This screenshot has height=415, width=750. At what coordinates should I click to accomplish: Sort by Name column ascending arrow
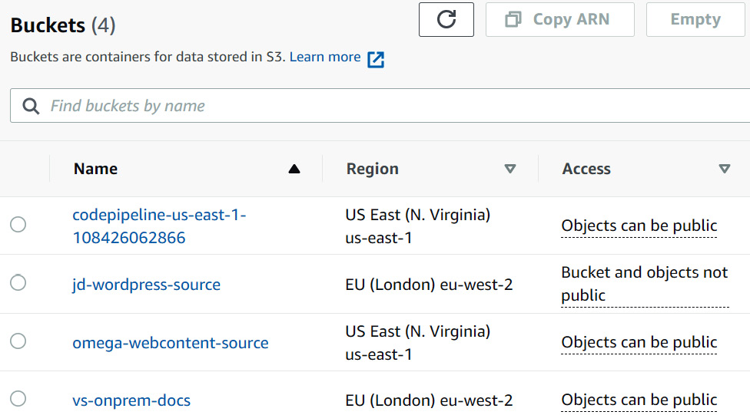coord(294,169)
